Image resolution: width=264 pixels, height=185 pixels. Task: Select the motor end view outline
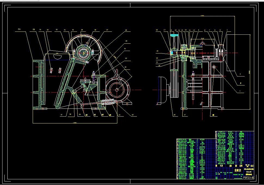pyautogui.click(x=162, y=91)
